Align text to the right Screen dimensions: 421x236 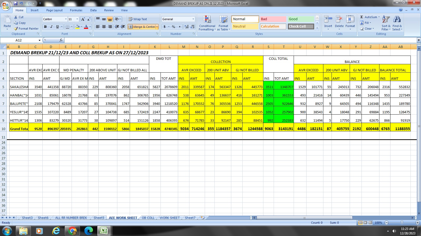110,27
